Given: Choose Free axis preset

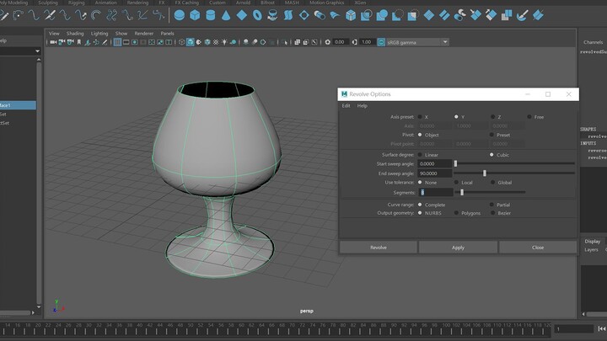Looking at the screenshot, I should 529,117.
